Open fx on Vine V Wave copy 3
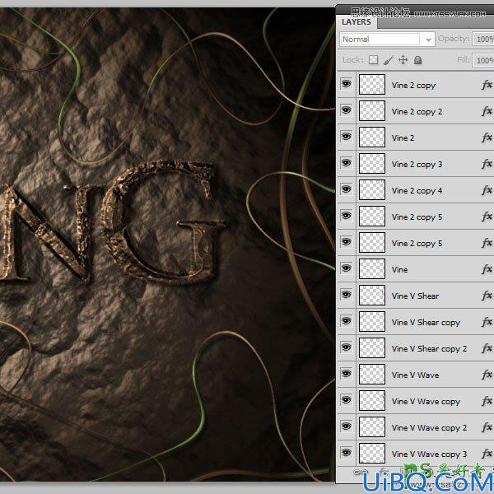 tap(487, 454)
